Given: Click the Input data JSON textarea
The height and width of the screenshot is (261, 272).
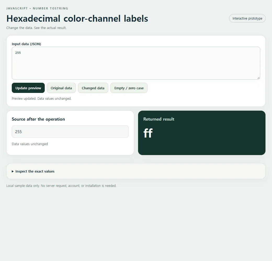Looking at the screenshot, I should click(x=136, y=63).
